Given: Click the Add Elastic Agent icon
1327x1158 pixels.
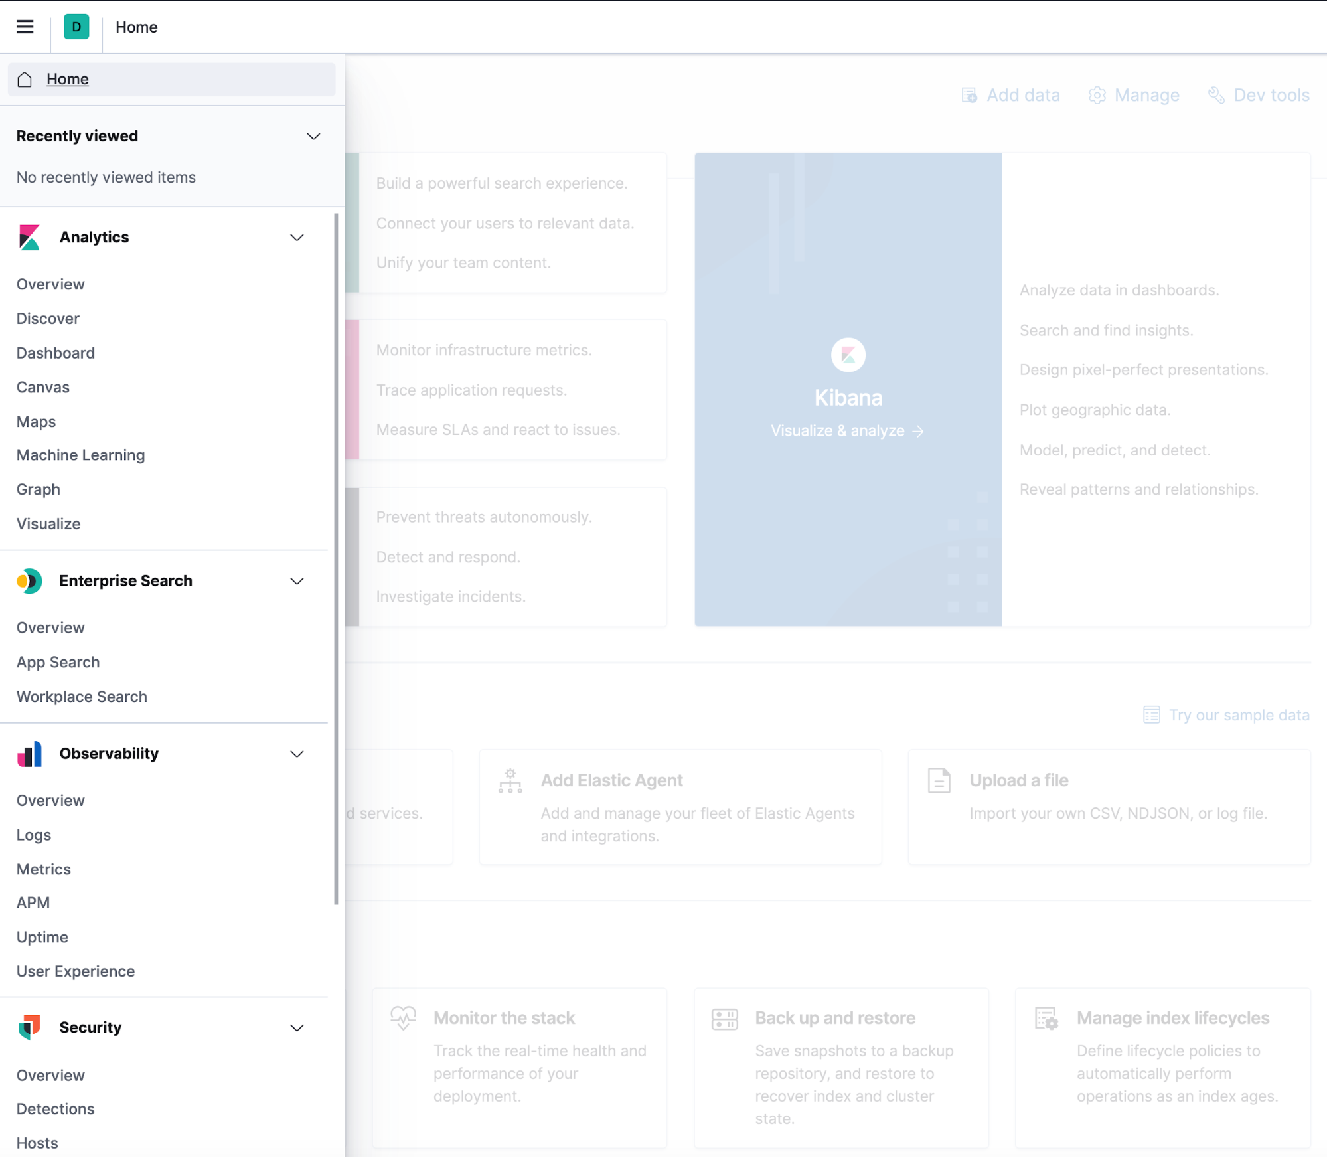Looking at the screenshot, I should 510,780.
